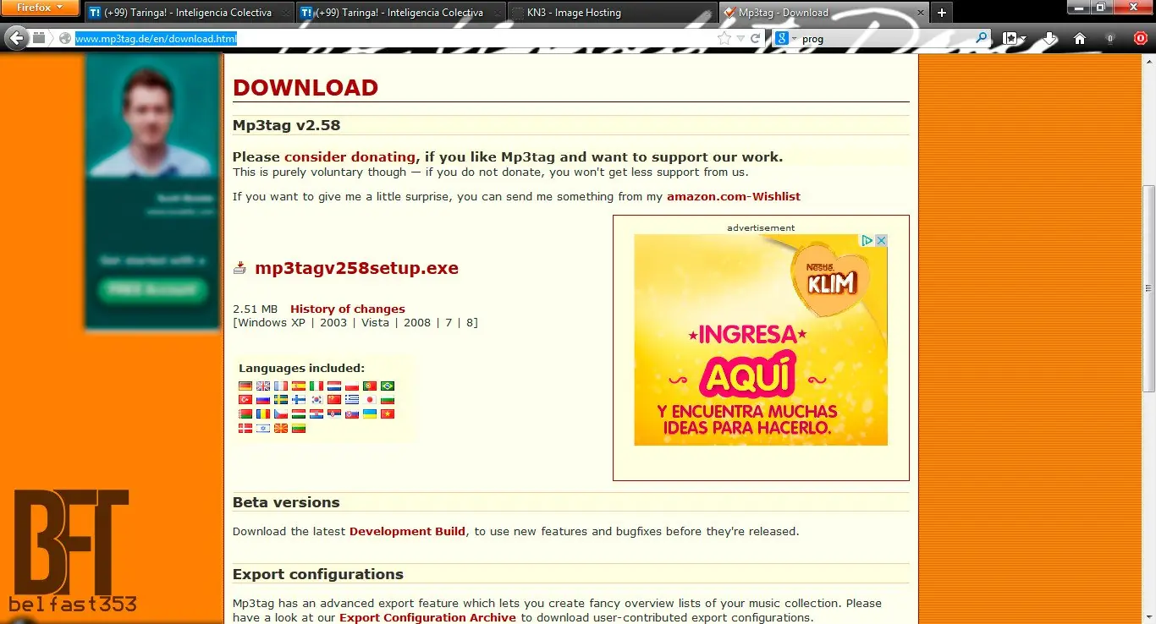Reload the page with the refresh arrow
Image resolution: width=1156 pixels, height=624 pixels.
click(756, 38)
